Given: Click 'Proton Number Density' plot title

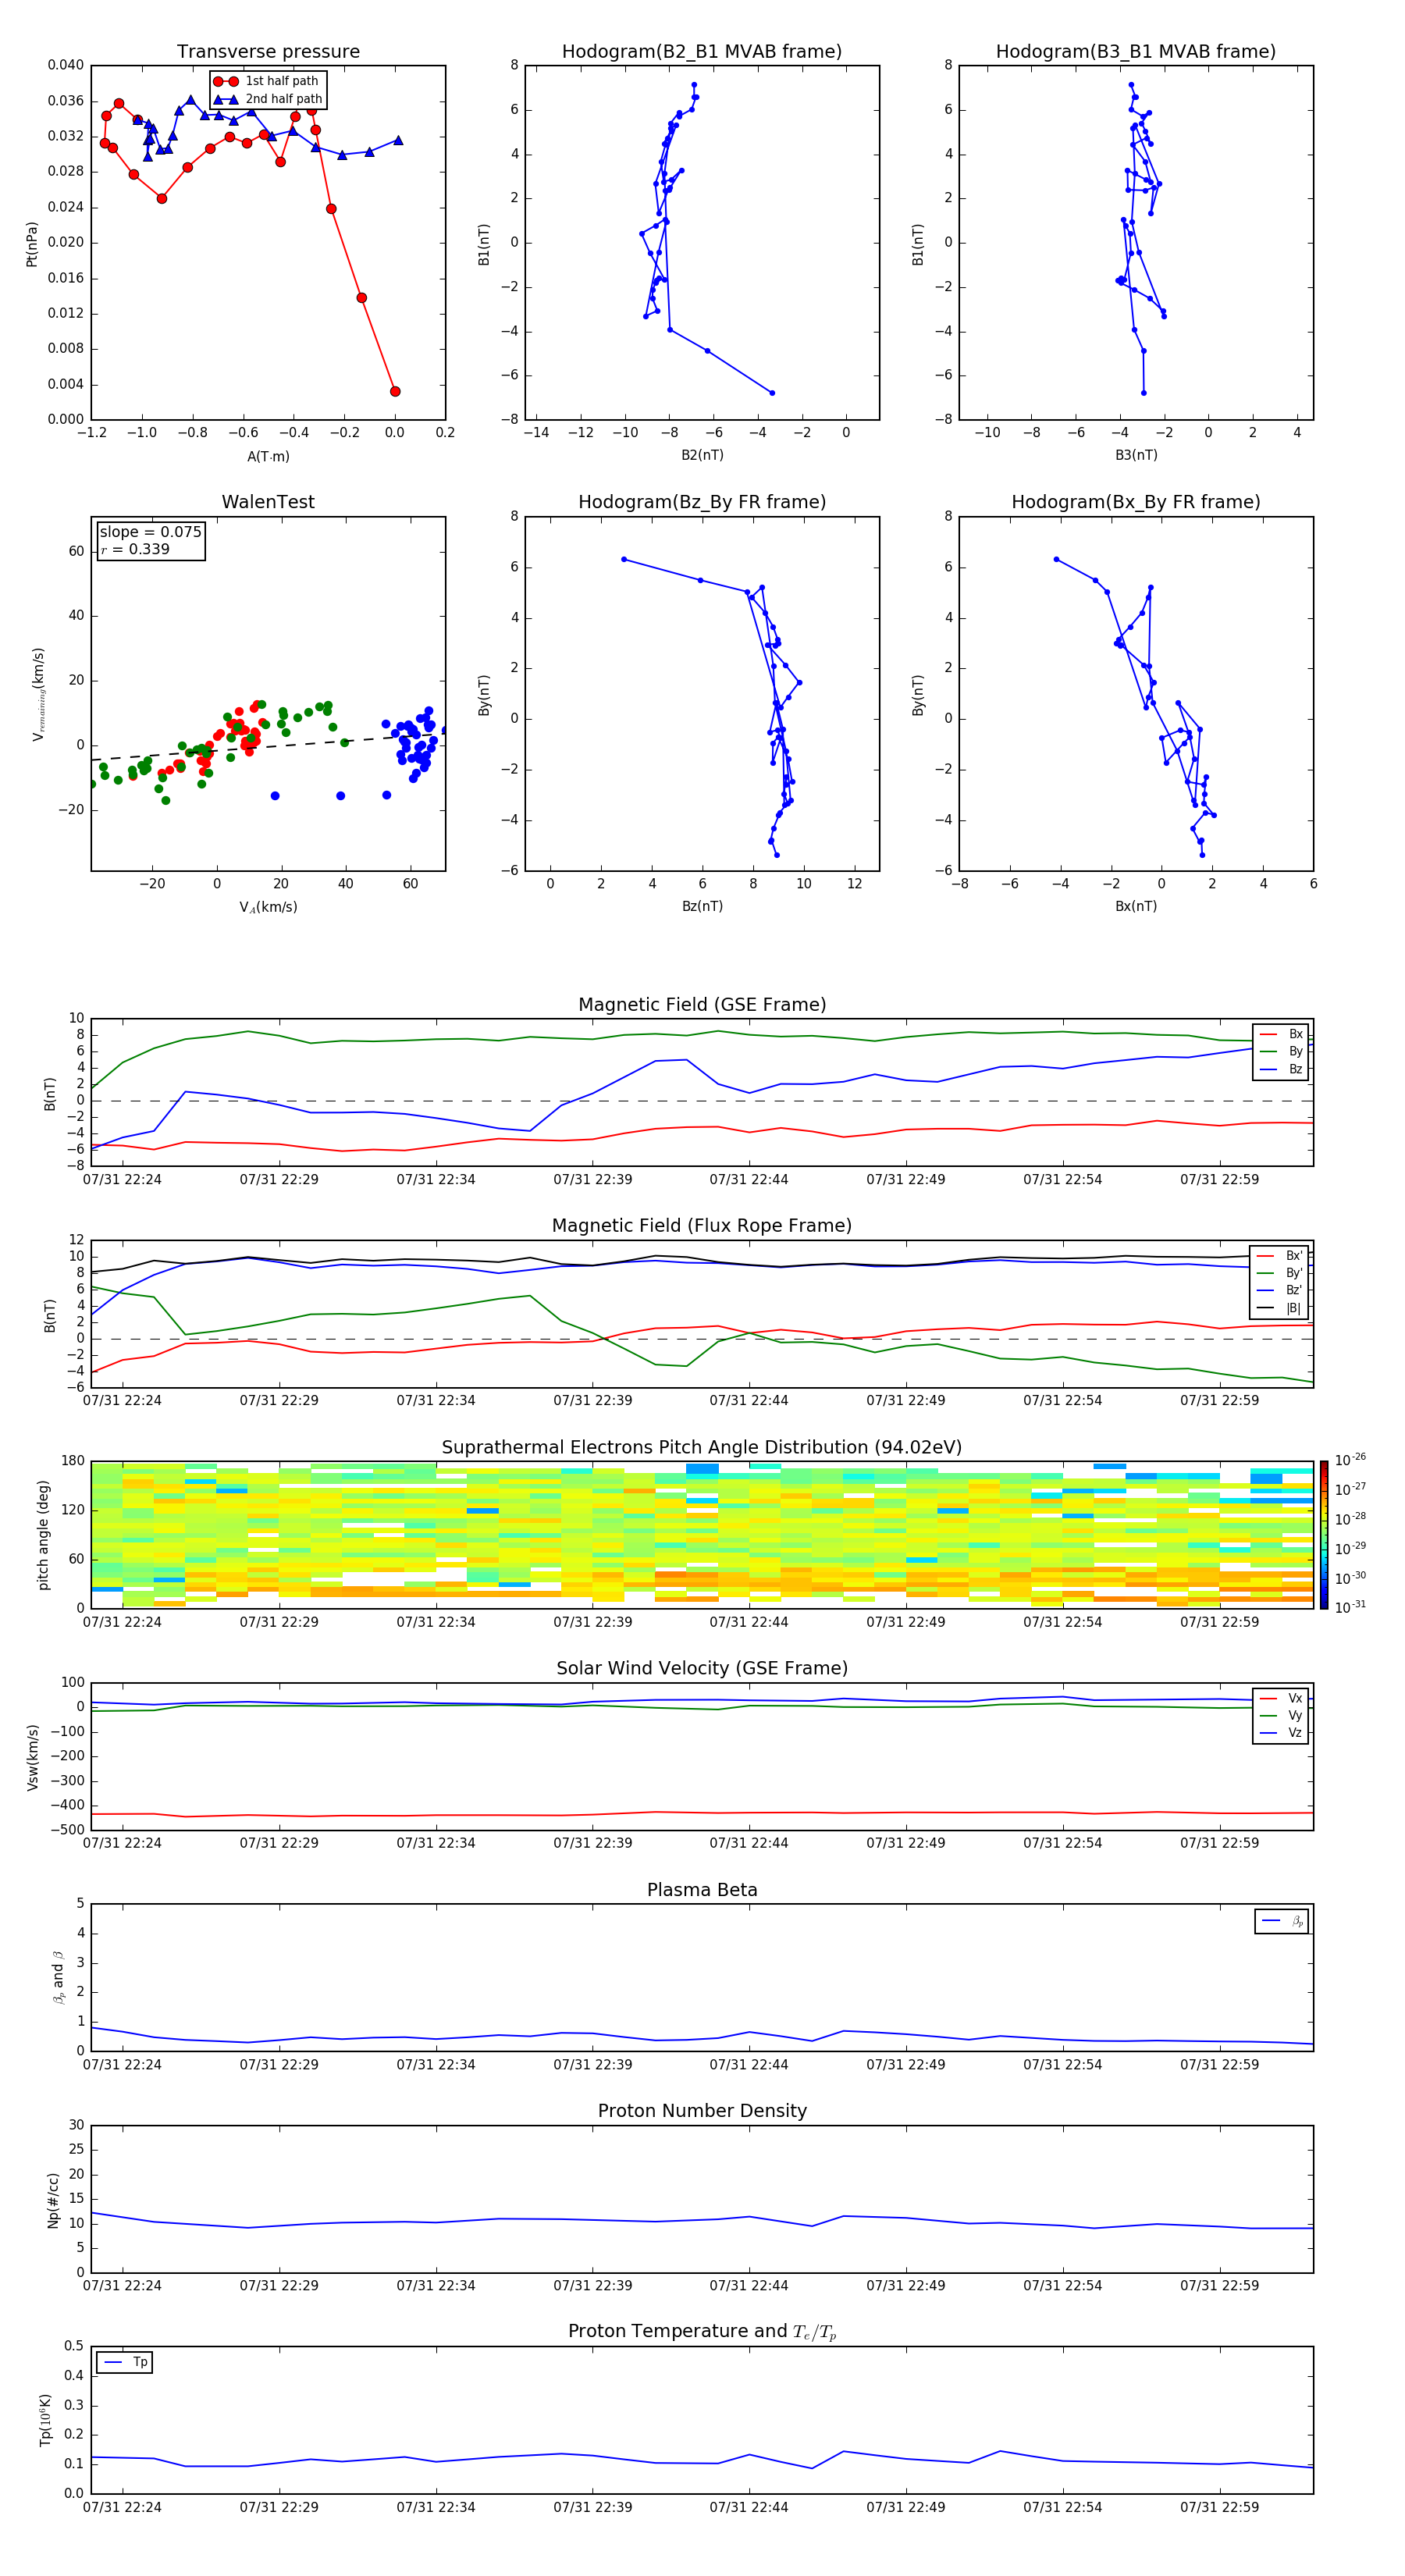Looking at the screenshot, I should 702,2111.
